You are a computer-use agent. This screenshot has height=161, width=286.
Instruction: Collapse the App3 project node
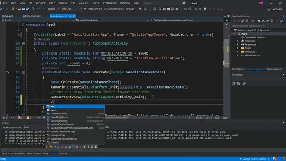234,34
